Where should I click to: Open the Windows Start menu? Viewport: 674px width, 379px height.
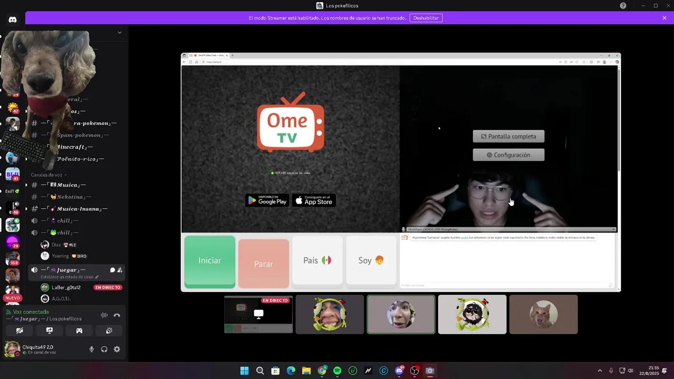click(244, 371)
